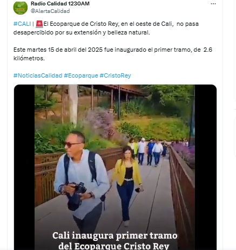Open the Radio Calidad 1230AM profile name
The image size is (236, 250).
click(x=60, y=3)
